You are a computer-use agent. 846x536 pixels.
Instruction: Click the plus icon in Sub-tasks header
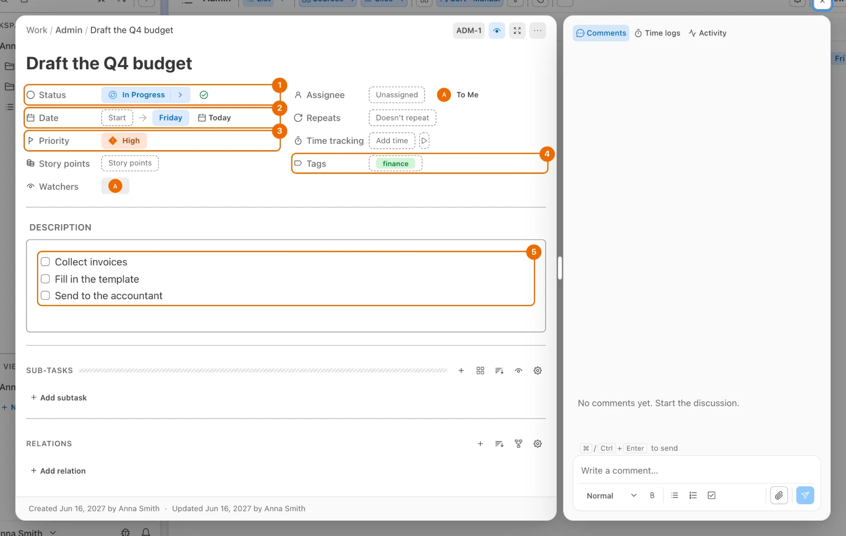[x=461, y=371]
